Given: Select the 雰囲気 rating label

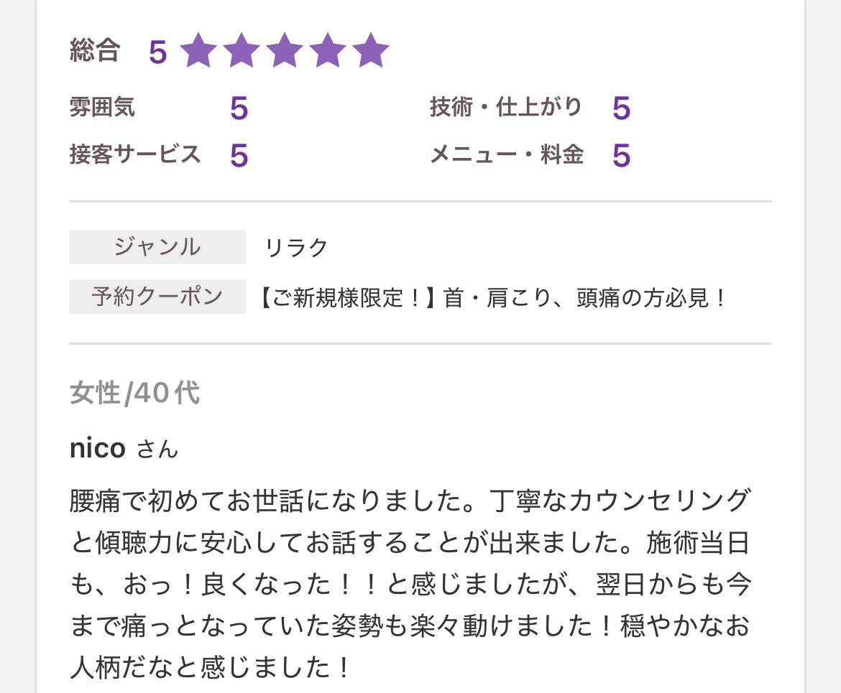Looking at the screenshot, I should coord(102,108).
